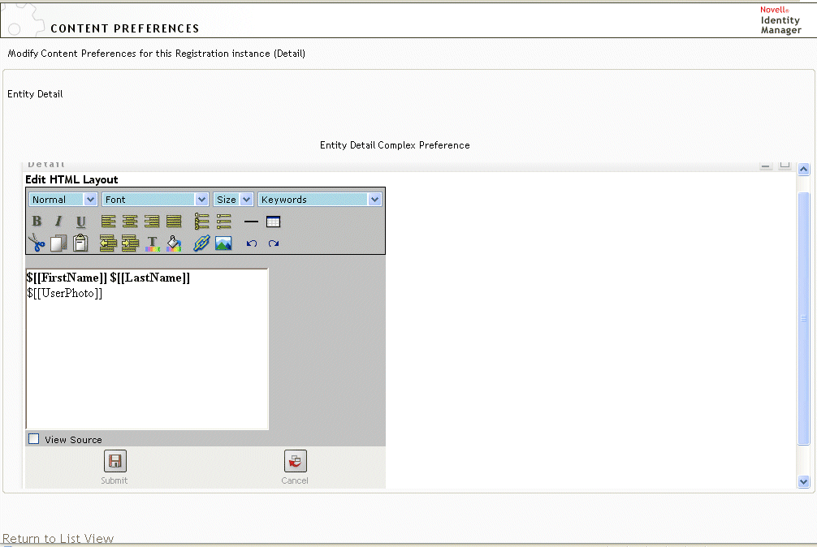Enable the View Source checkbox
Viewport: 817px width, 547px height.
pos(34,439)
